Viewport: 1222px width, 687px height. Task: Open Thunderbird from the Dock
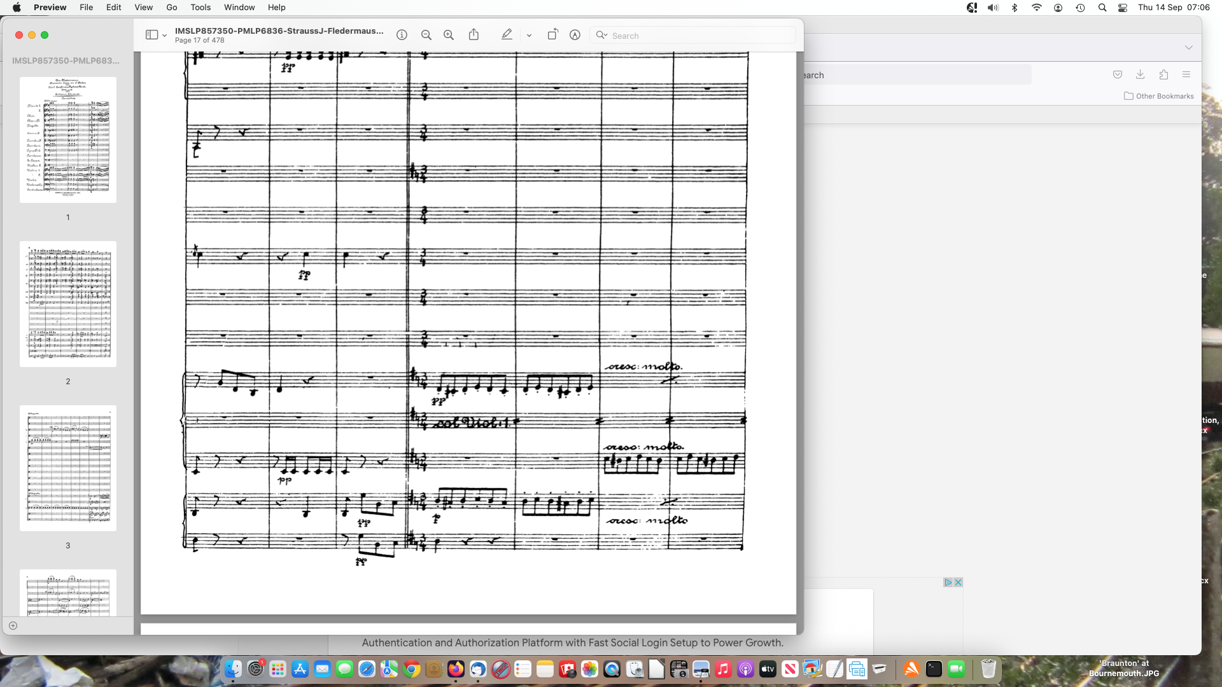coord(478,669)
